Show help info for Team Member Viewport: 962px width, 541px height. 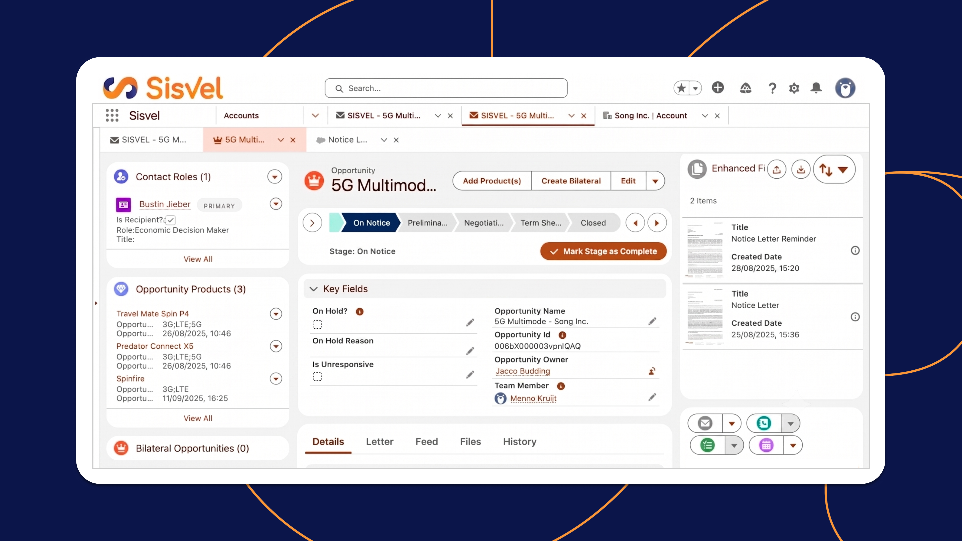(x=561, y=386)
